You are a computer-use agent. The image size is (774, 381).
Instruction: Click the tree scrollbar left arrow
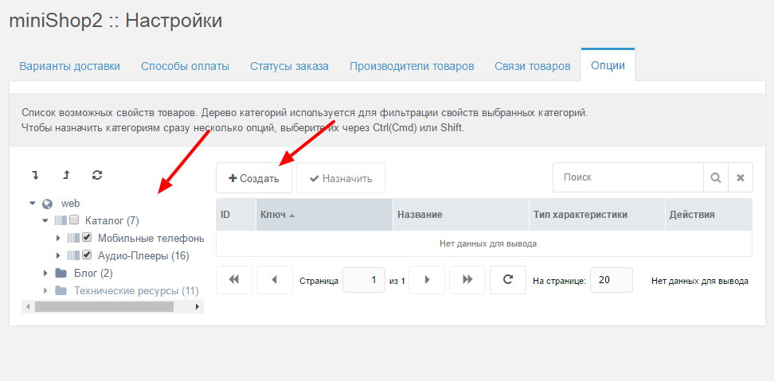click(x=28, y=306)
